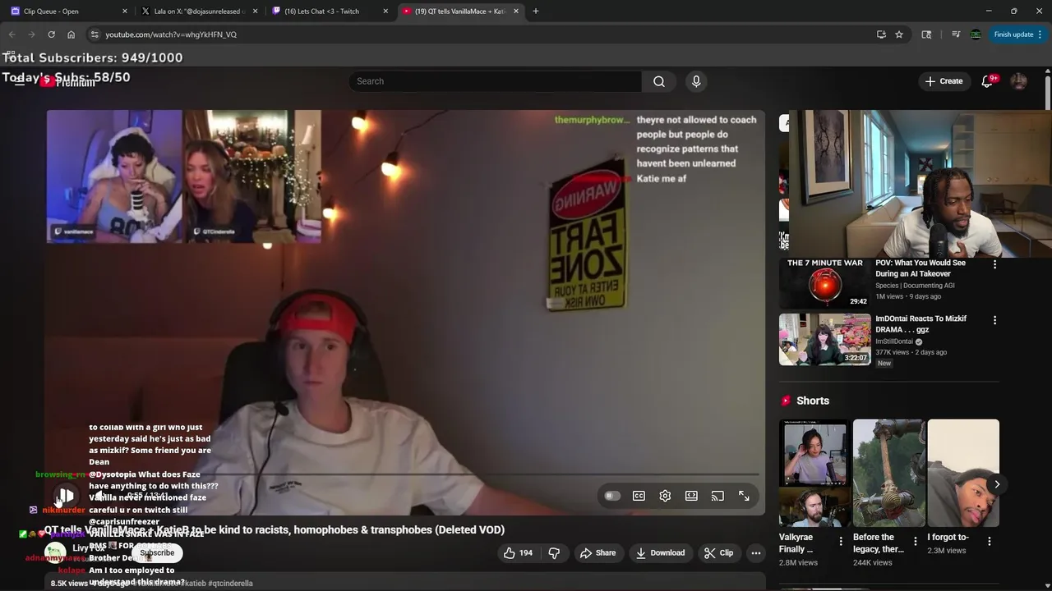The height and width of the screenshot is (591, 1052).
Task: Open the ImDontai Reacts to Mizkif thumbnail
Action: (x=824, y=339)
